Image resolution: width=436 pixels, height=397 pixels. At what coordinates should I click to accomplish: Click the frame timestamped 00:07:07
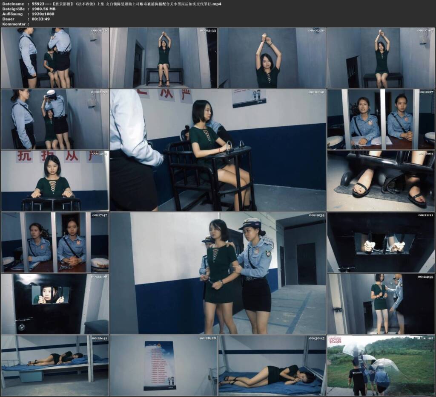(381, 58)
